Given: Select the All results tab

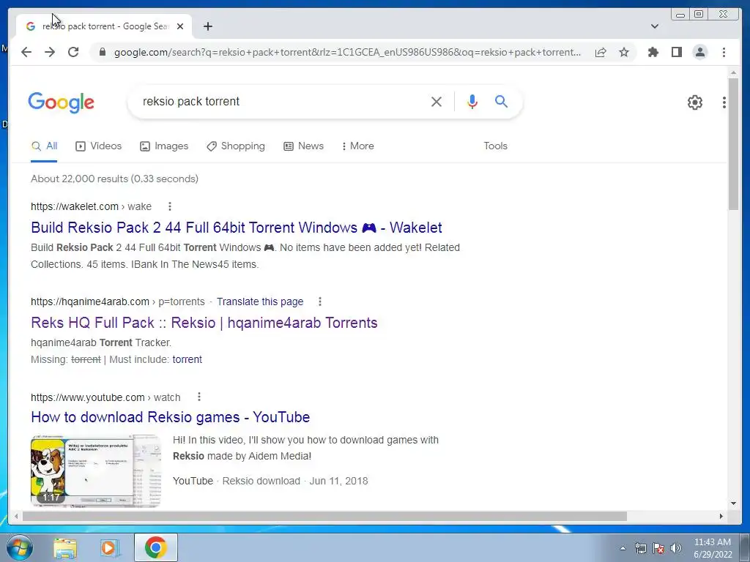Looking at the screenshot, I should coord(44,146).
